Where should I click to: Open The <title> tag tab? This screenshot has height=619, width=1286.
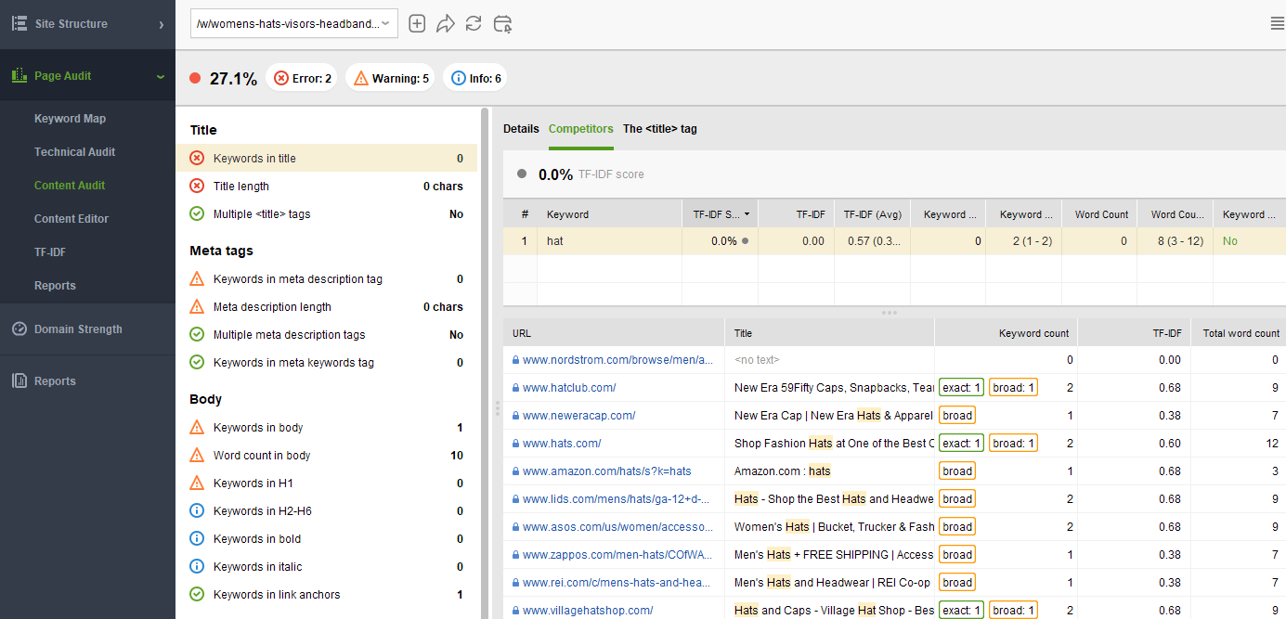[x=660, y=129]
